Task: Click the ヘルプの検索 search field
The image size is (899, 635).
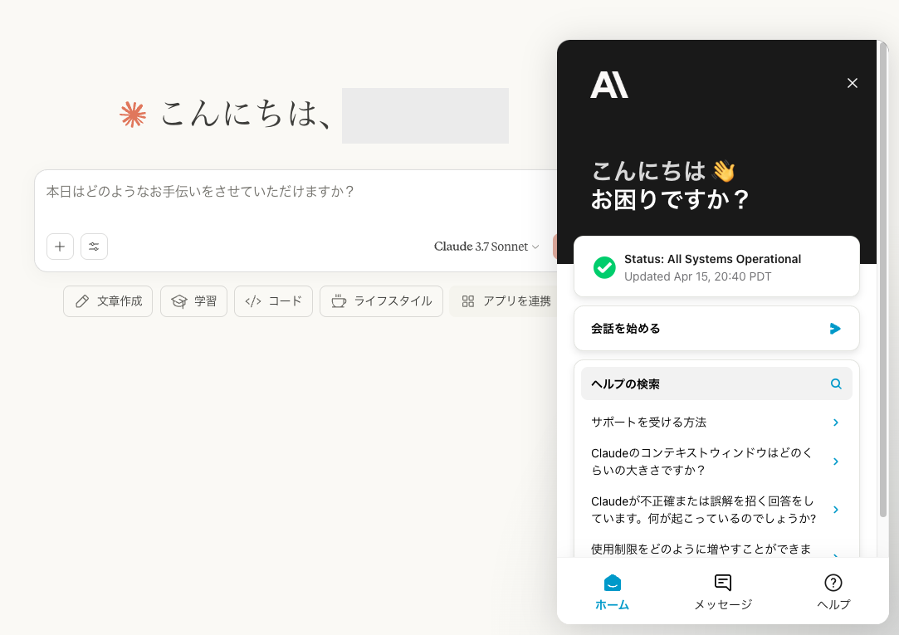Action: click(x=716, y=384)
